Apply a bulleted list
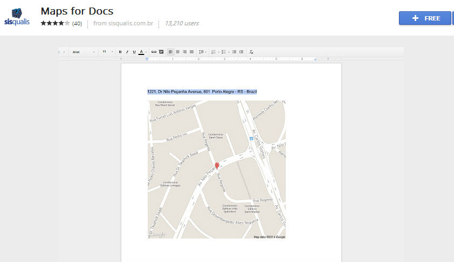The height and width of the screenshot is (262, 454). [224, 52]
